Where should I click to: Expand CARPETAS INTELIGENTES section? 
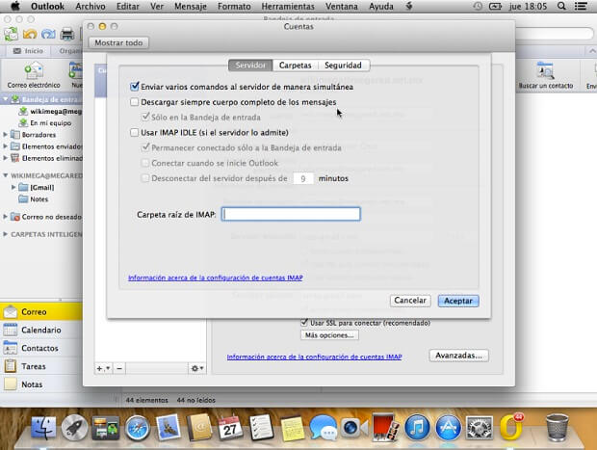pos(6,234)
